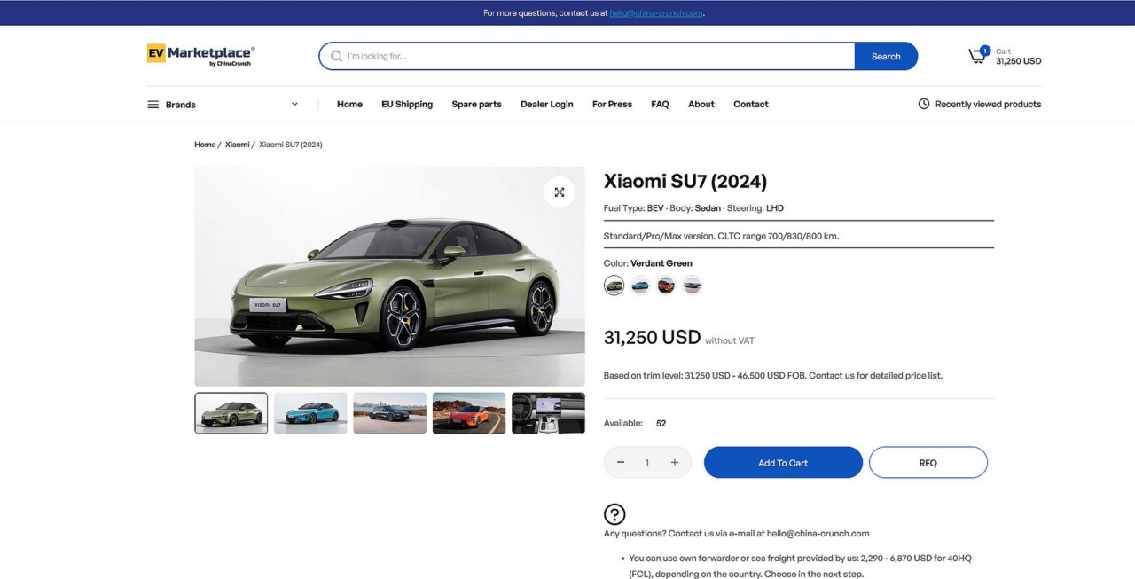This screenshot has width=1135, height=579.
Task: Click the Xiaomi breadcrumb link
Action: (237, 145)
